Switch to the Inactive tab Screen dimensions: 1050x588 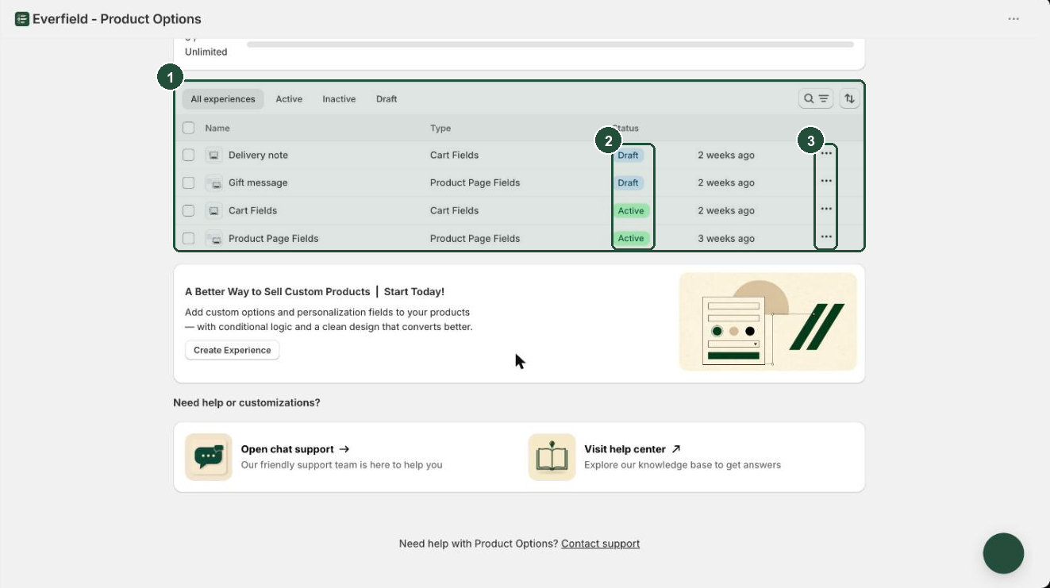point(339,99)
